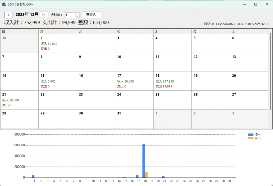Go to previous month with < button

tap(9, 15)
